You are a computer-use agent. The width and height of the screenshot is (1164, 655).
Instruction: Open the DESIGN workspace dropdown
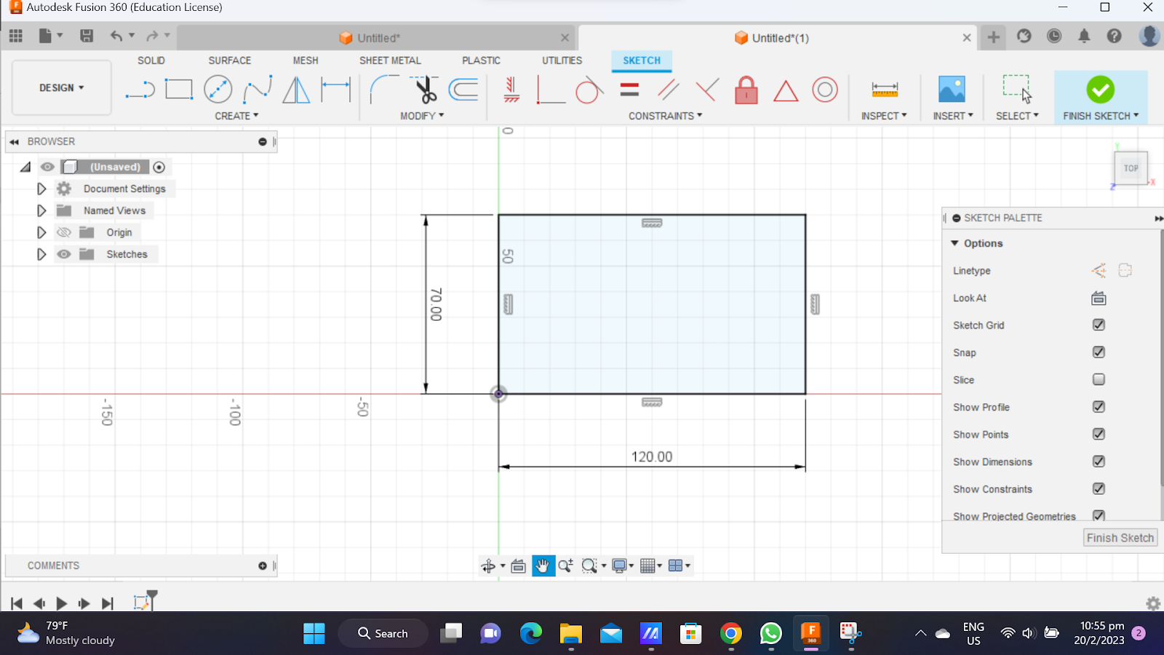62,87
